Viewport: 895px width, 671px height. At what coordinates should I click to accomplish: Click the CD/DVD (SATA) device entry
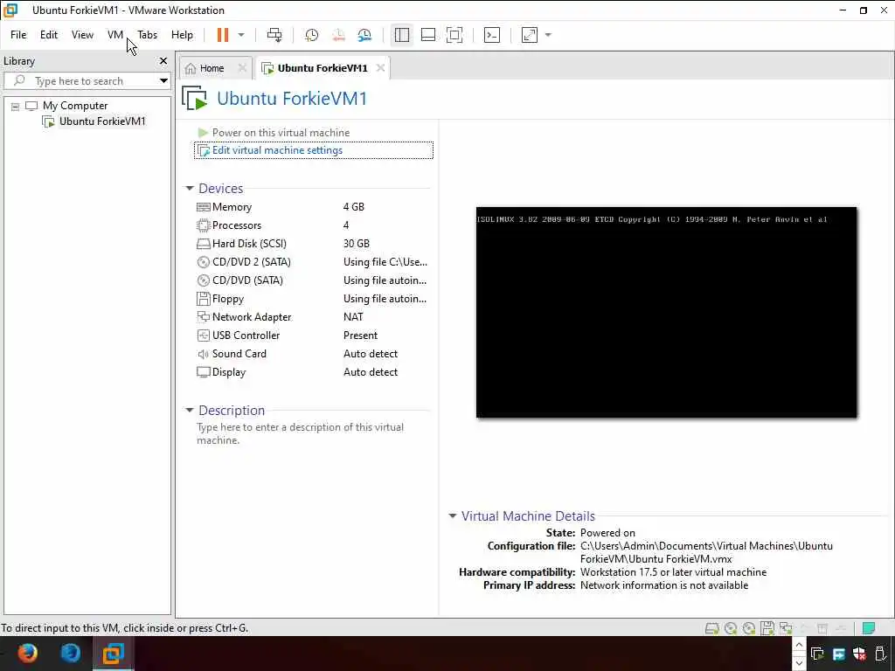pos(247,280)
